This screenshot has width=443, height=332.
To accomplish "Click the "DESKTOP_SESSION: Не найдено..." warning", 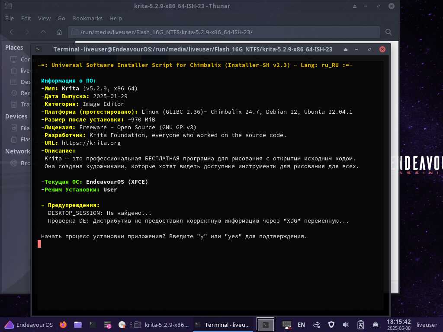I will [x=100, y=213].
